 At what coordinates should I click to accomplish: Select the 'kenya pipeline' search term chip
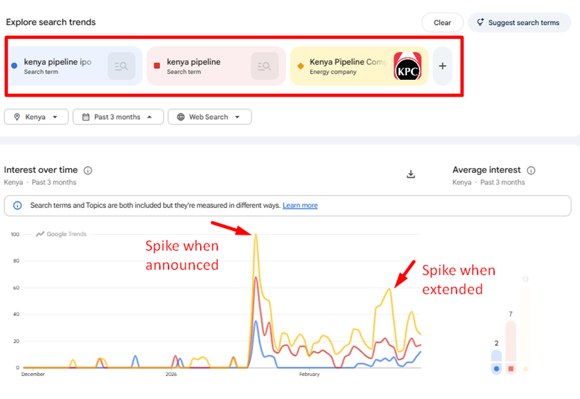tap(194, 66)
